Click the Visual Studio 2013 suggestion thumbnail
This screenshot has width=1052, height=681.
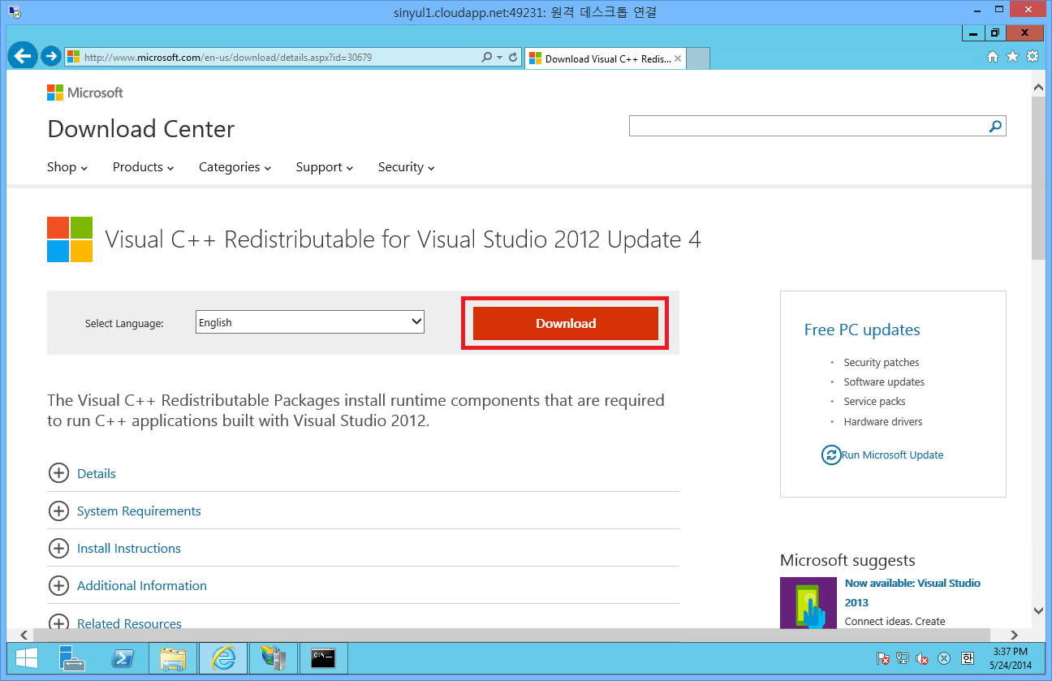[x=808, y=602]
